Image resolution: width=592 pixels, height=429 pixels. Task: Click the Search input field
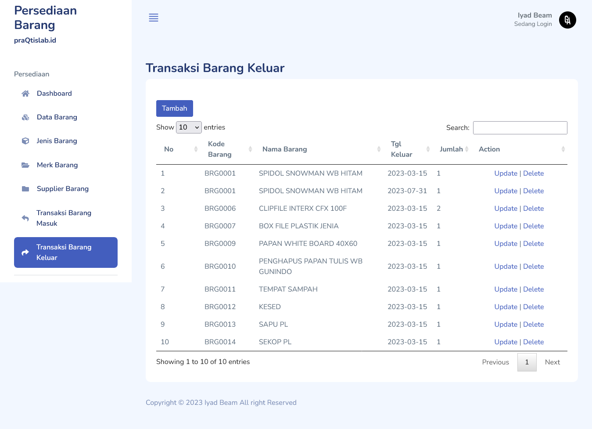(520, 128)
